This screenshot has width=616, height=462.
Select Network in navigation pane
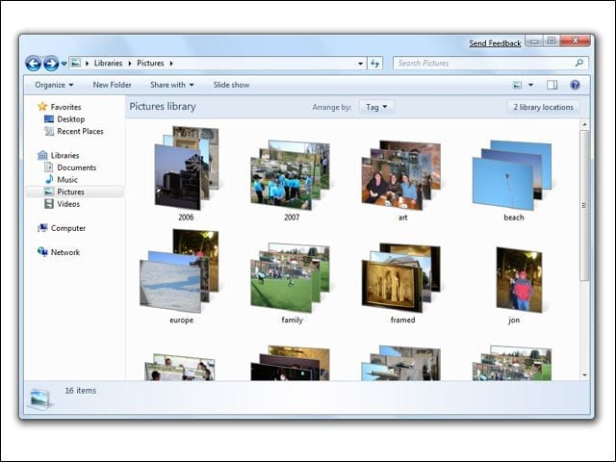point(65,252)
